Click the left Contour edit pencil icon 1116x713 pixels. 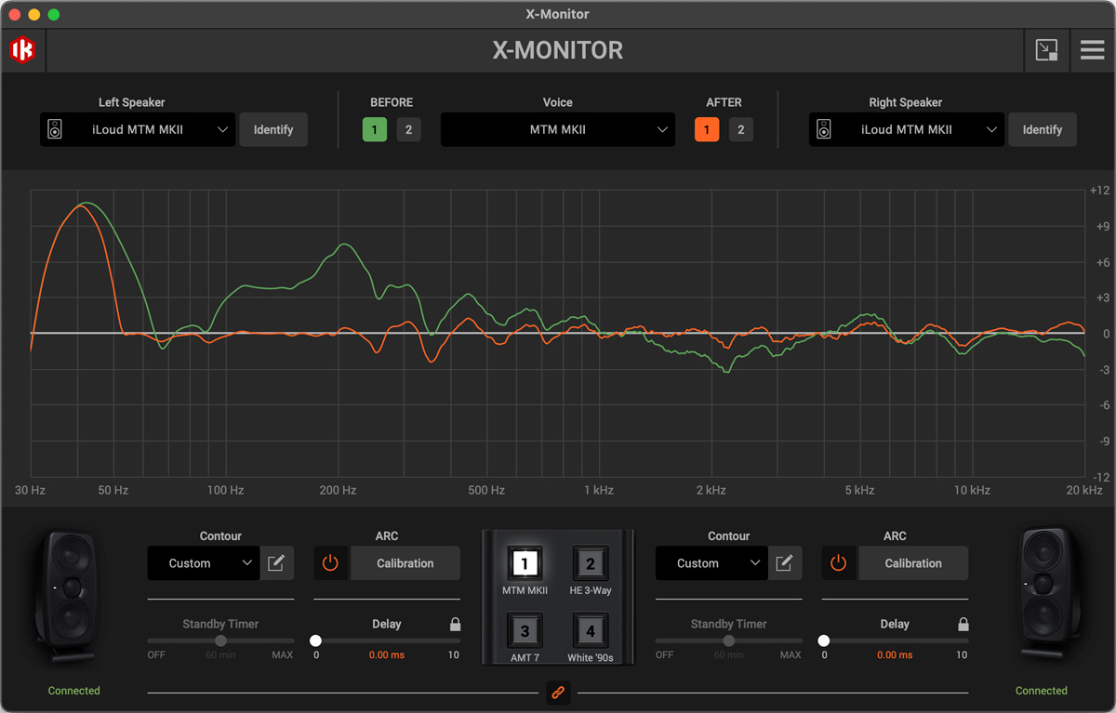click(276, 563)
